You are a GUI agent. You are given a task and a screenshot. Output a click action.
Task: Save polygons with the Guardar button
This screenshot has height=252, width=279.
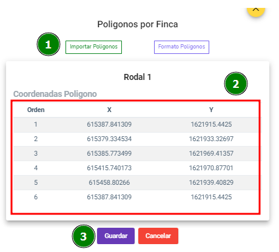click(116, 236)
